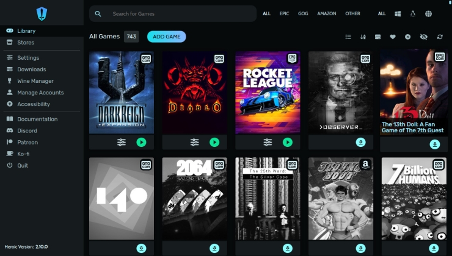Viewport: 452px width, 256px height.
Task: Open Stores in the sidebar
Action: [x=26, y=43]
